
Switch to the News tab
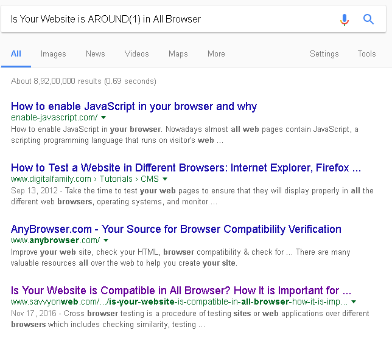(x=95, y=53)
